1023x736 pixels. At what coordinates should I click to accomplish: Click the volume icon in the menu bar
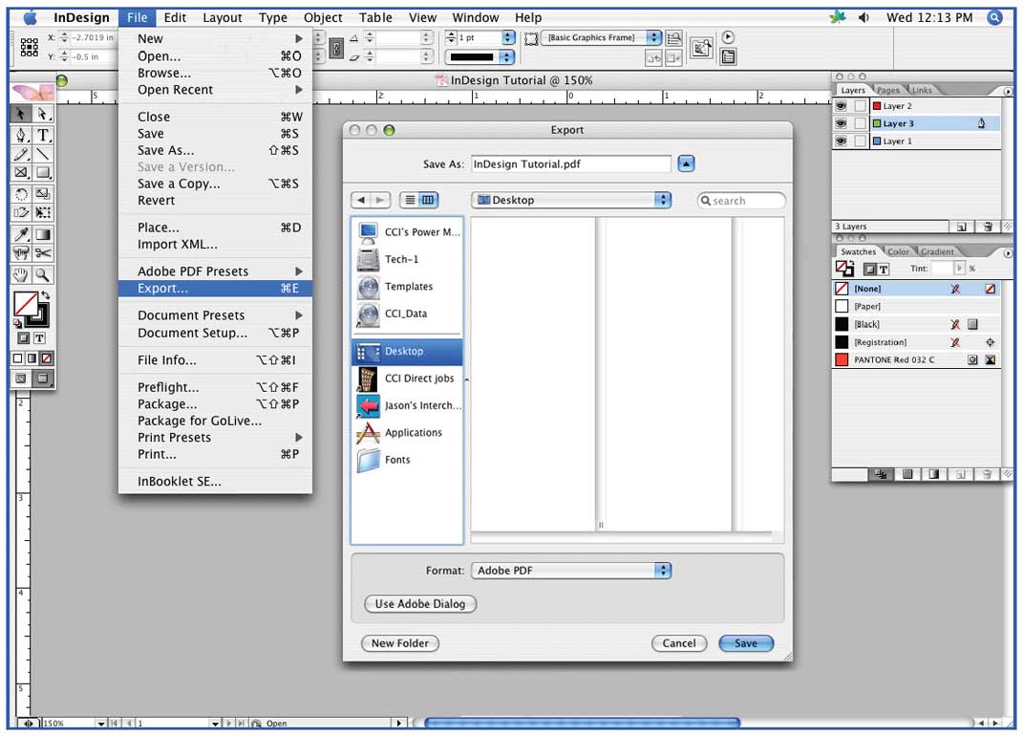863,17
